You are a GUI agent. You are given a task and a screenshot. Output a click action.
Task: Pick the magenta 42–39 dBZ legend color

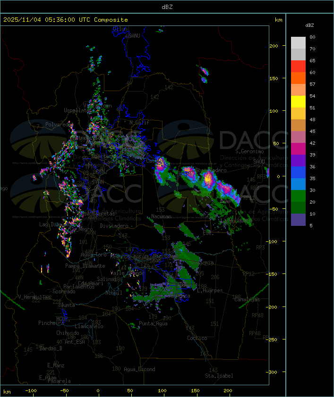click(298, 149)
